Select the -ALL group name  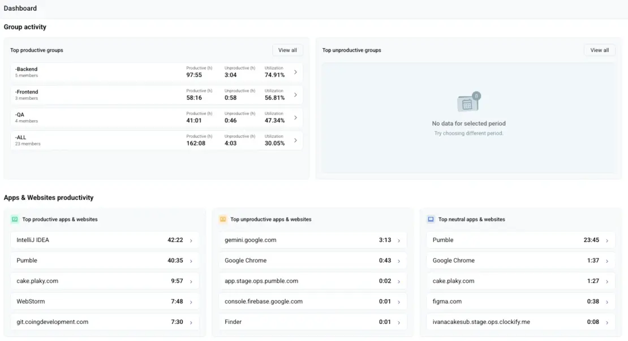point(20,138)
